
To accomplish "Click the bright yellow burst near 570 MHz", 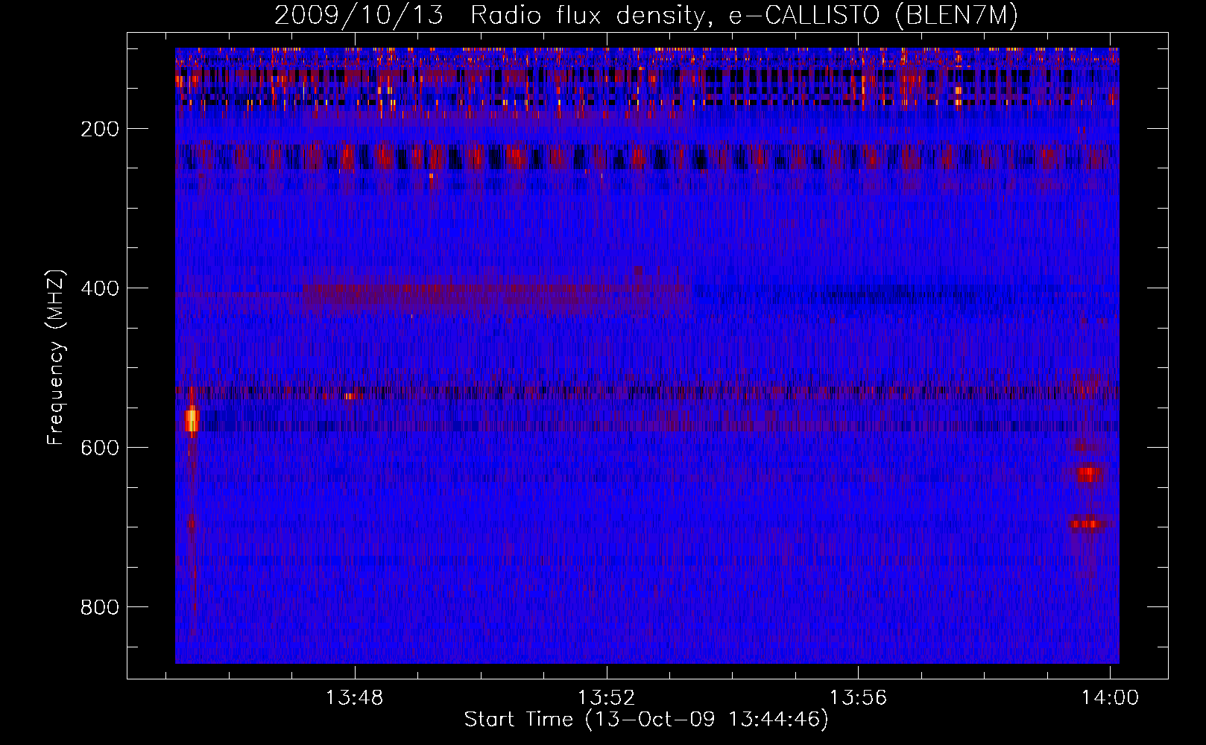I will tap(192, 420).
